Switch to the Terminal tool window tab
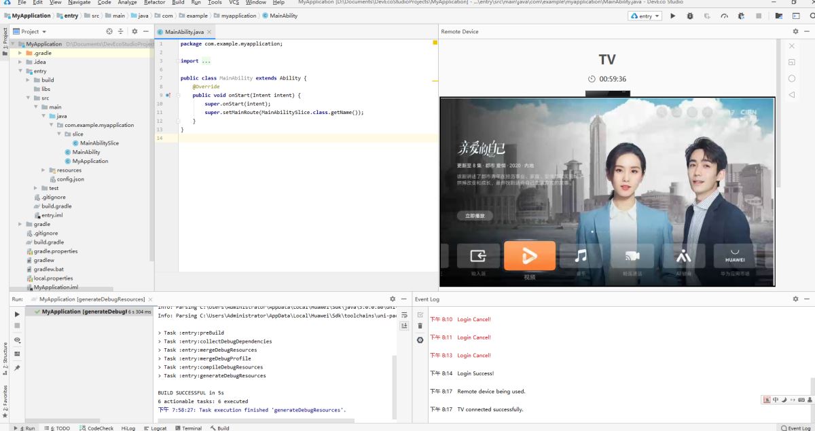 click(188, 428)
